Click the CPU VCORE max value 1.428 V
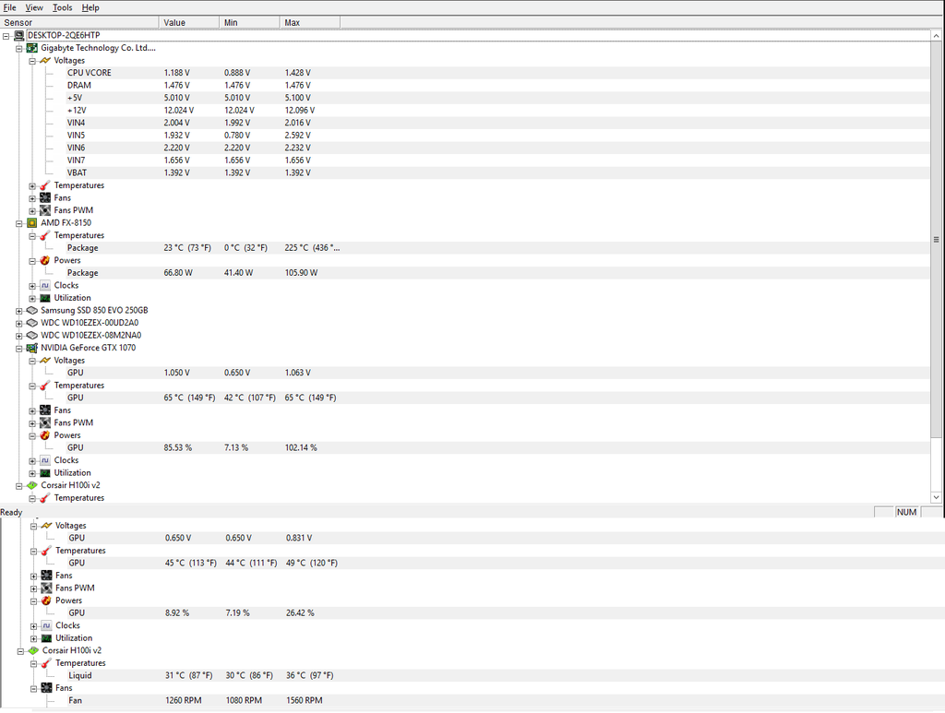 point(298,73)
